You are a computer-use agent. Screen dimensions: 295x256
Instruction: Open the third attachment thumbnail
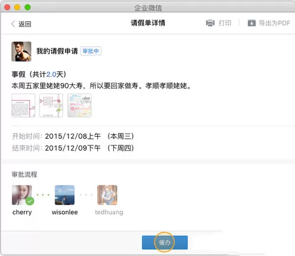[79, 105]
